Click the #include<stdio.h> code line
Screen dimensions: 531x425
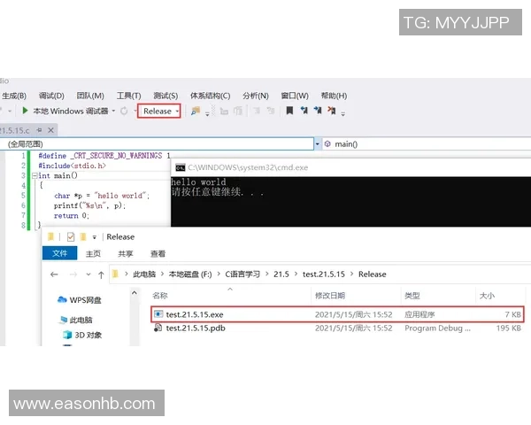pos(73,166)
